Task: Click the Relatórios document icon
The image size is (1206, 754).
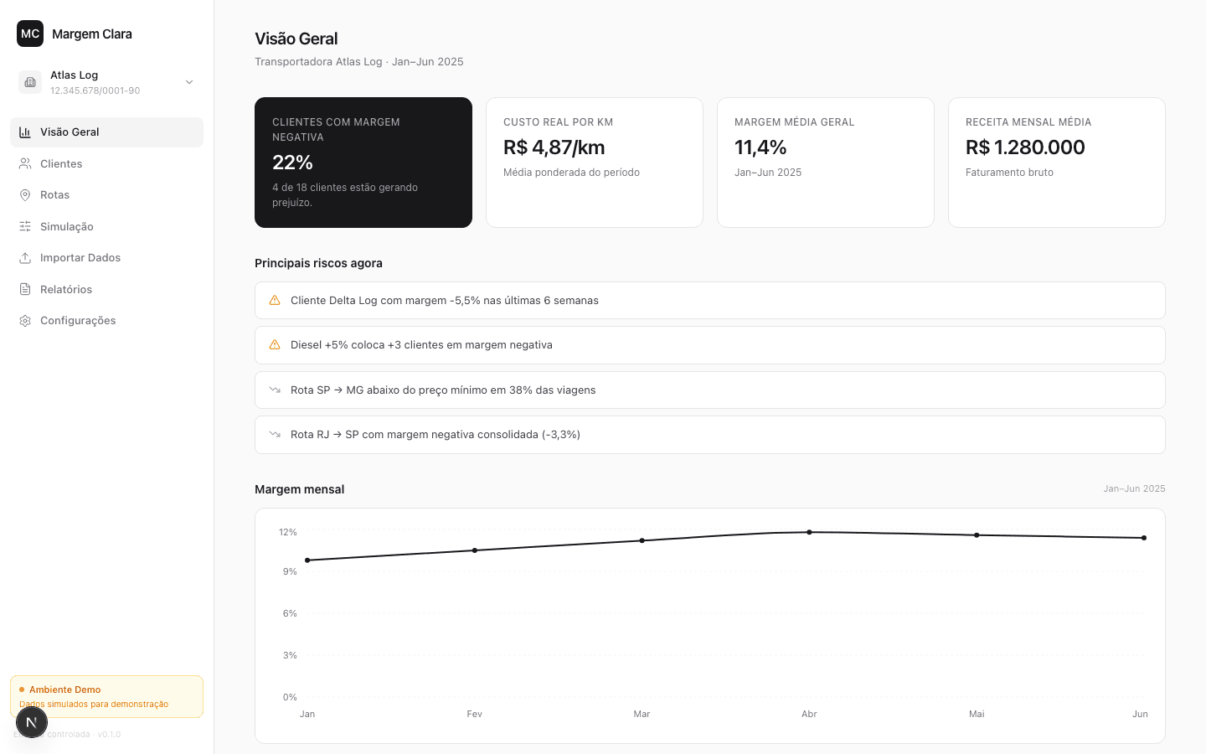Action: (25, 289)
